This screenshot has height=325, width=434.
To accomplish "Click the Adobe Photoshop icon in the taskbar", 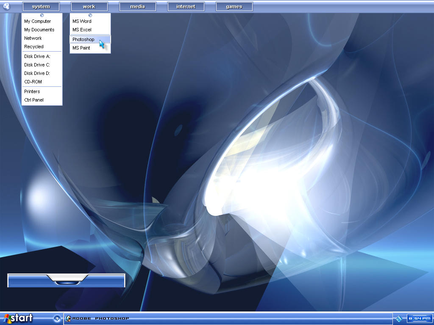I will (x=68, y=318).
